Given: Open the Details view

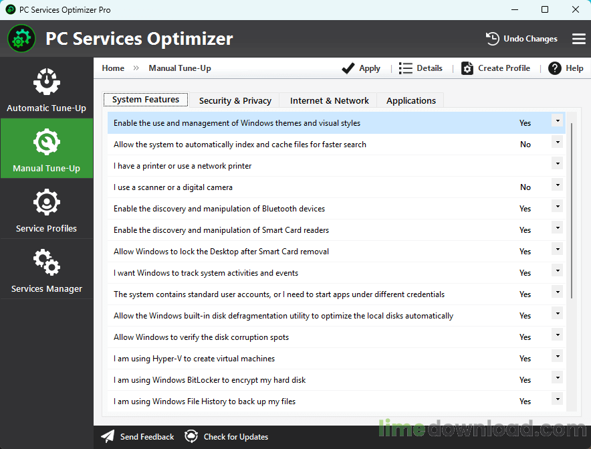Looking at the screenshot, I should coord(421,68).
